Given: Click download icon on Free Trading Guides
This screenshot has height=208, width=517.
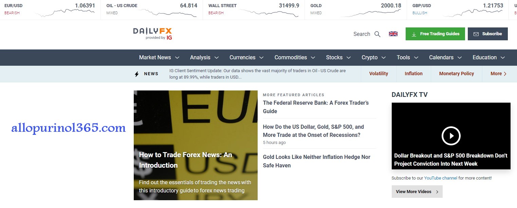Looking at the screenshot, I should 414,34.
